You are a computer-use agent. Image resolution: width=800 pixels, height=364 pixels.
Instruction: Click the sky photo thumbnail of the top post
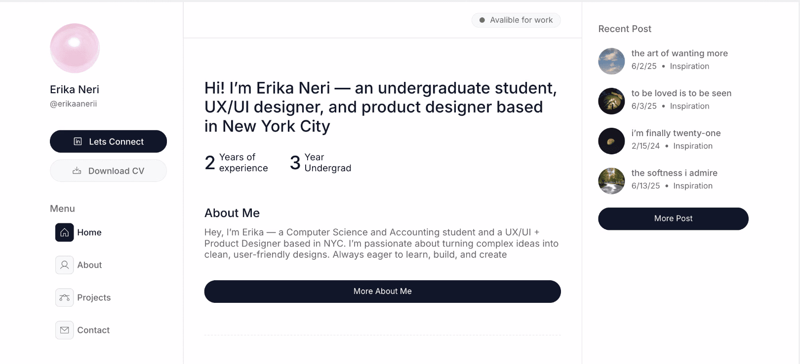click(x=611, y=61)
